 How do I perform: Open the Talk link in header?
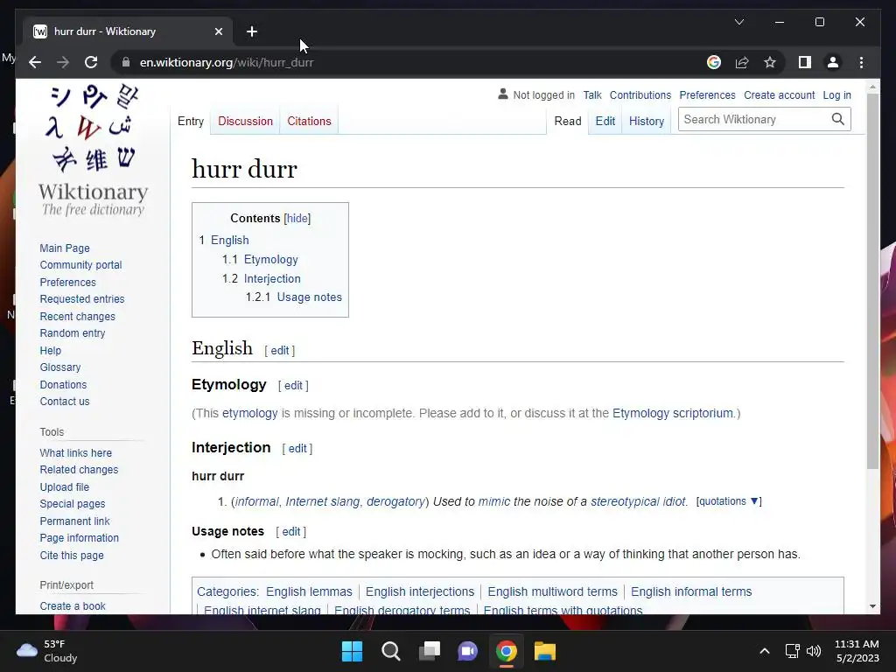[x=592, y=94]
